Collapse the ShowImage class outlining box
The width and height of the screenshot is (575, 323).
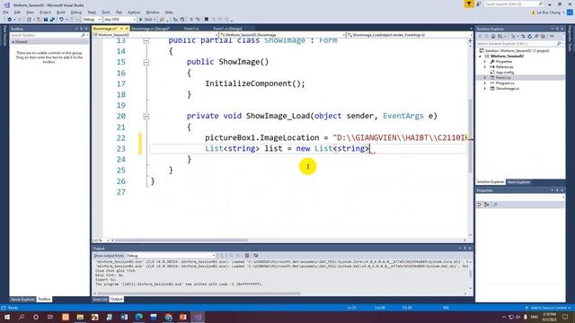[146, 40]
